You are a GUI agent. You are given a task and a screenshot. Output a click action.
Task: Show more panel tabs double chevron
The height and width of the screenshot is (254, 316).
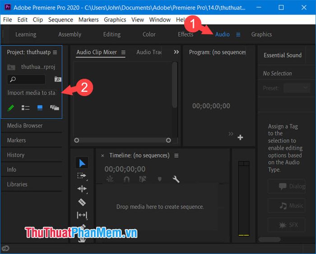click(177, 52)
